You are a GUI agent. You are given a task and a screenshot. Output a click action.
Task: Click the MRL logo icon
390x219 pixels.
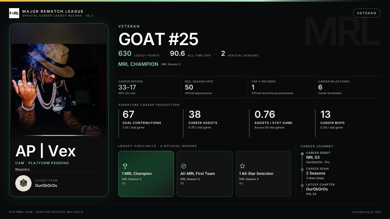click(14, 13)
